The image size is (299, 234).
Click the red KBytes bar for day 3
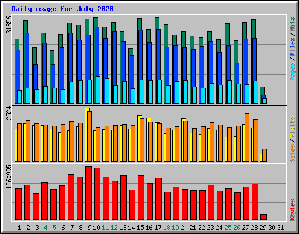(x=36, y=207)
